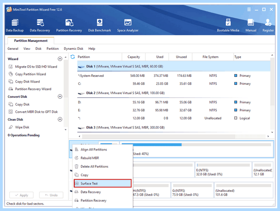Click the G:(NTFS) 73.9 GB disk map block
The height and width of the screenshot is (211, 280).
(x=192, y=190)
